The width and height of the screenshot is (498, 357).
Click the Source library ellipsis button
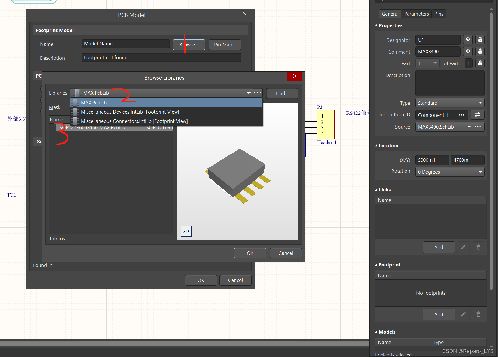[x=478, y=127]
